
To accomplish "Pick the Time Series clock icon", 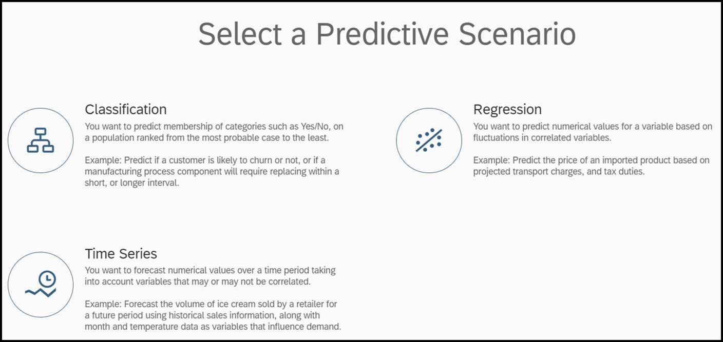I will tap(41, 284).
